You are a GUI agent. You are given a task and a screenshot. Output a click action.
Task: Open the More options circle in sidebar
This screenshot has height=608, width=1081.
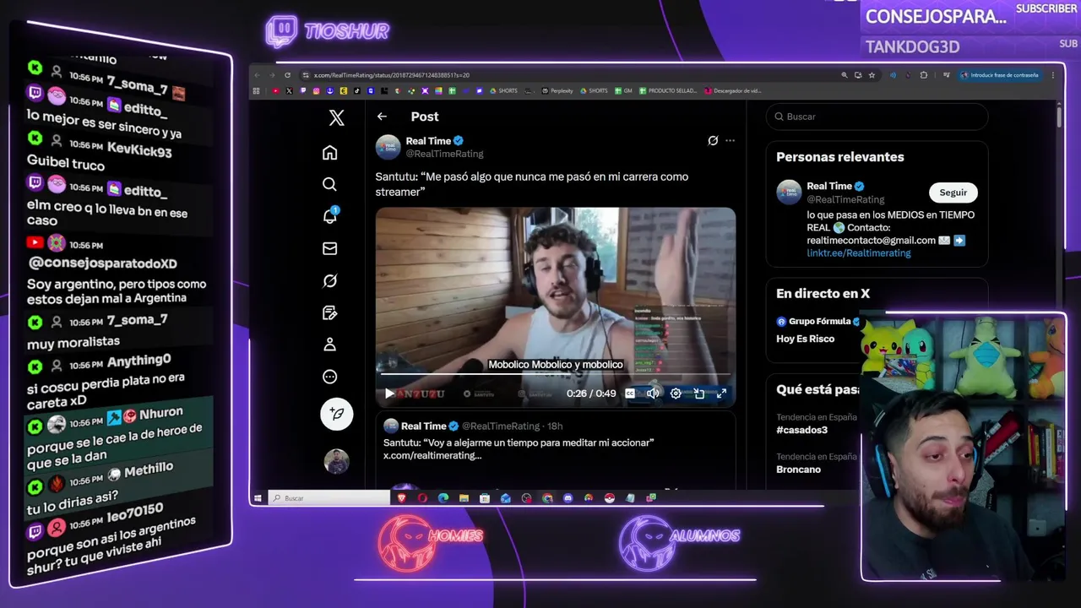pyautogui.click(x=330, y=377)
